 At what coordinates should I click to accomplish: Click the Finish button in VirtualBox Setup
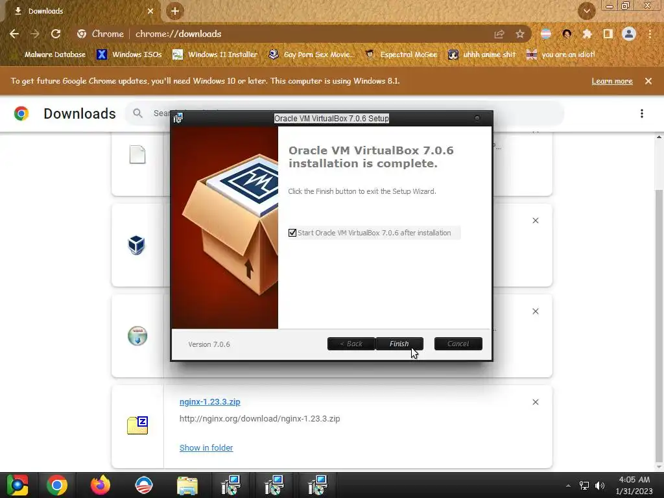[x=399, y=344]
